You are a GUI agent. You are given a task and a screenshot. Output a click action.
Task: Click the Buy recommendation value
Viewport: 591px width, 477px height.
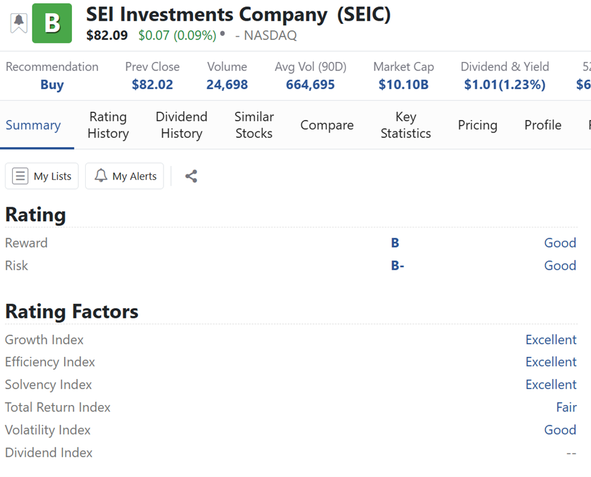pos(52,85)
